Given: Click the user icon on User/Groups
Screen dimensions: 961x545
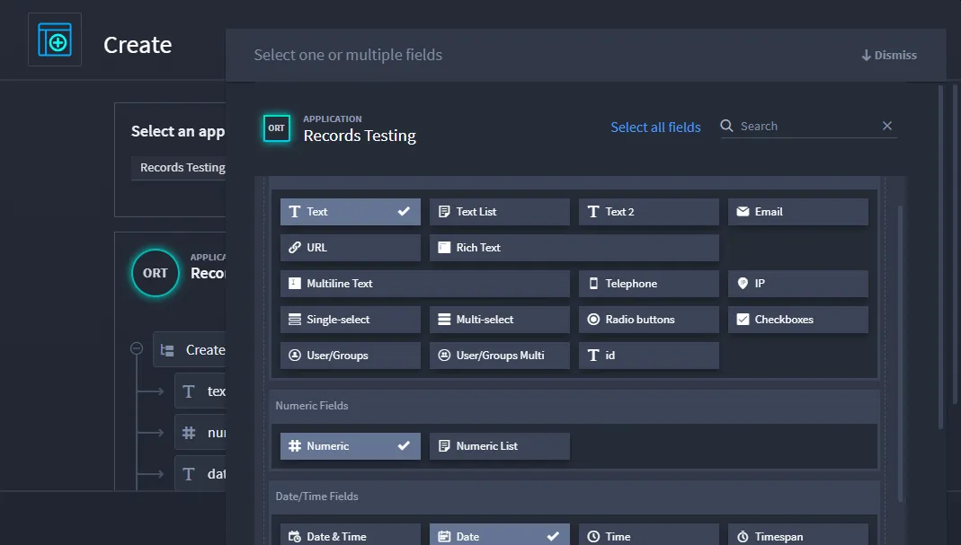Looking at the screenshot, I should pos(295,356).
